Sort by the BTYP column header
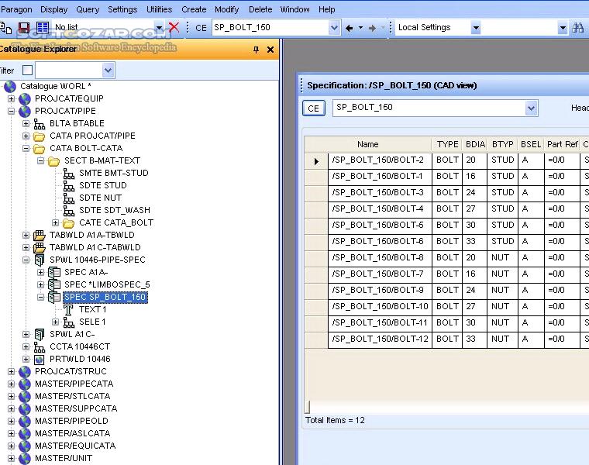 (x=502, y=145)
